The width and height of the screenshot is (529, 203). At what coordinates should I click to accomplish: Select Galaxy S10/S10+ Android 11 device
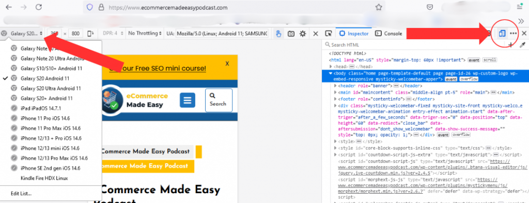(51, 69)
